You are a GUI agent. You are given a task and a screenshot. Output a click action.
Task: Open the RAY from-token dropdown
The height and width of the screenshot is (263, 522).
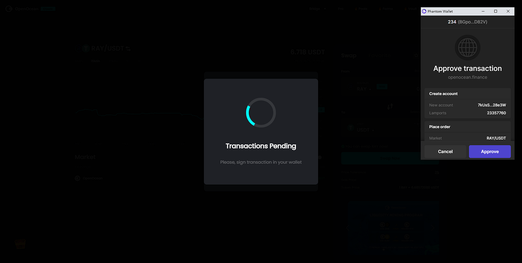coord(364,89)
